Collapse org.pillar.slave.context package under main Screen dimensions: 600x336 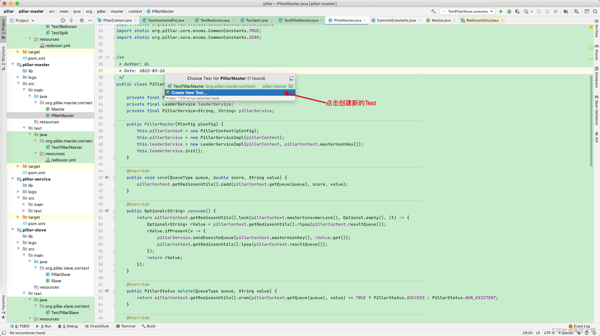(35, 268)
